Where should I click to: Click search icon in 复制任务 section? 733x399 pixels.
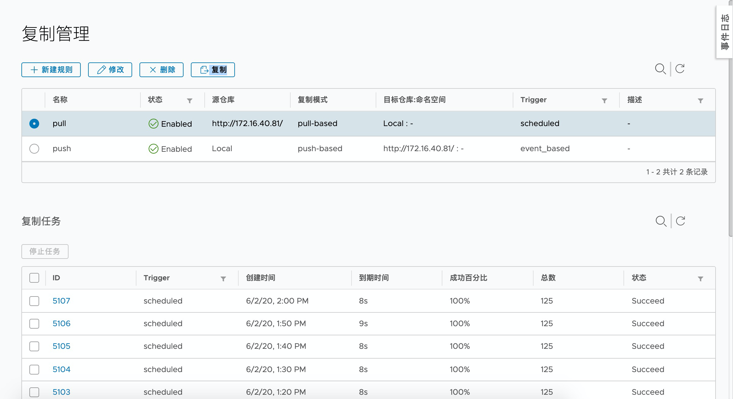(x=661, y=221)
